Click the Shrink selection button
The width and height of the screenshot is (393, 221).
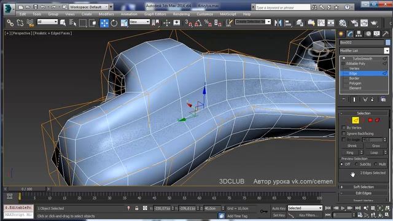click(x=352, y=146)
